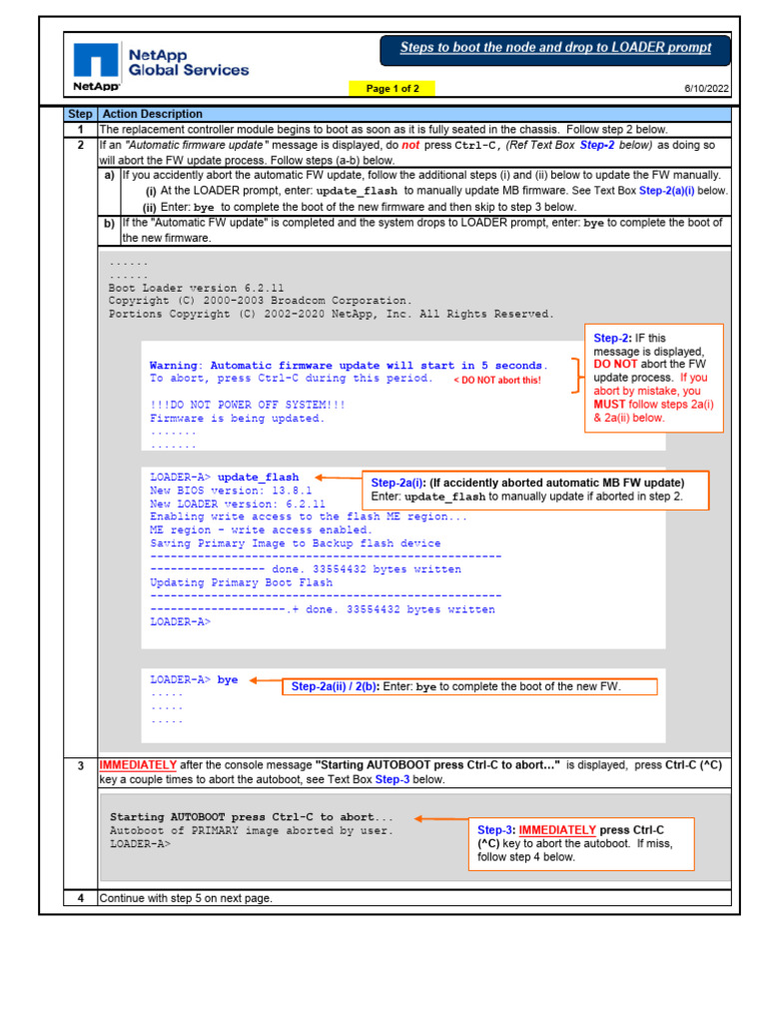767x1023 pixels.
Task: Click the '(ii) Enter: bye' instruction line
Action: click(x=360, y=207)
